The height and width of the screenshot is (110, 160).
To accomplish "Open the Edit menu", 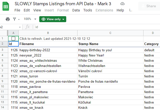I will click(27, 10).
